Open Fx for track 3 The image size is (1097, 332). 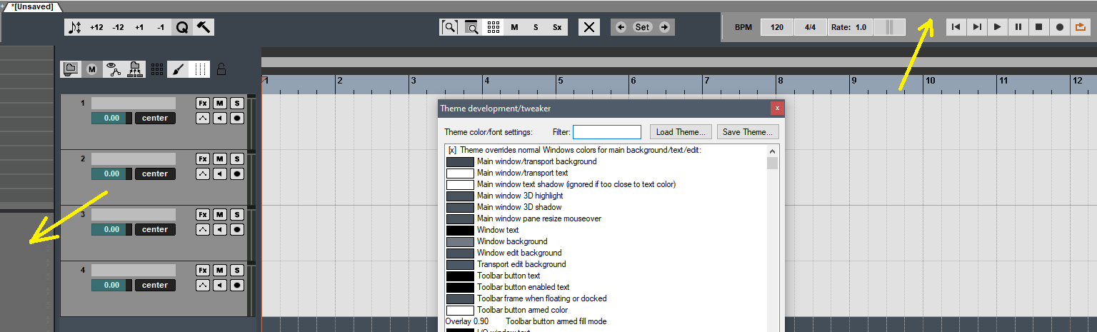[203, 215]
